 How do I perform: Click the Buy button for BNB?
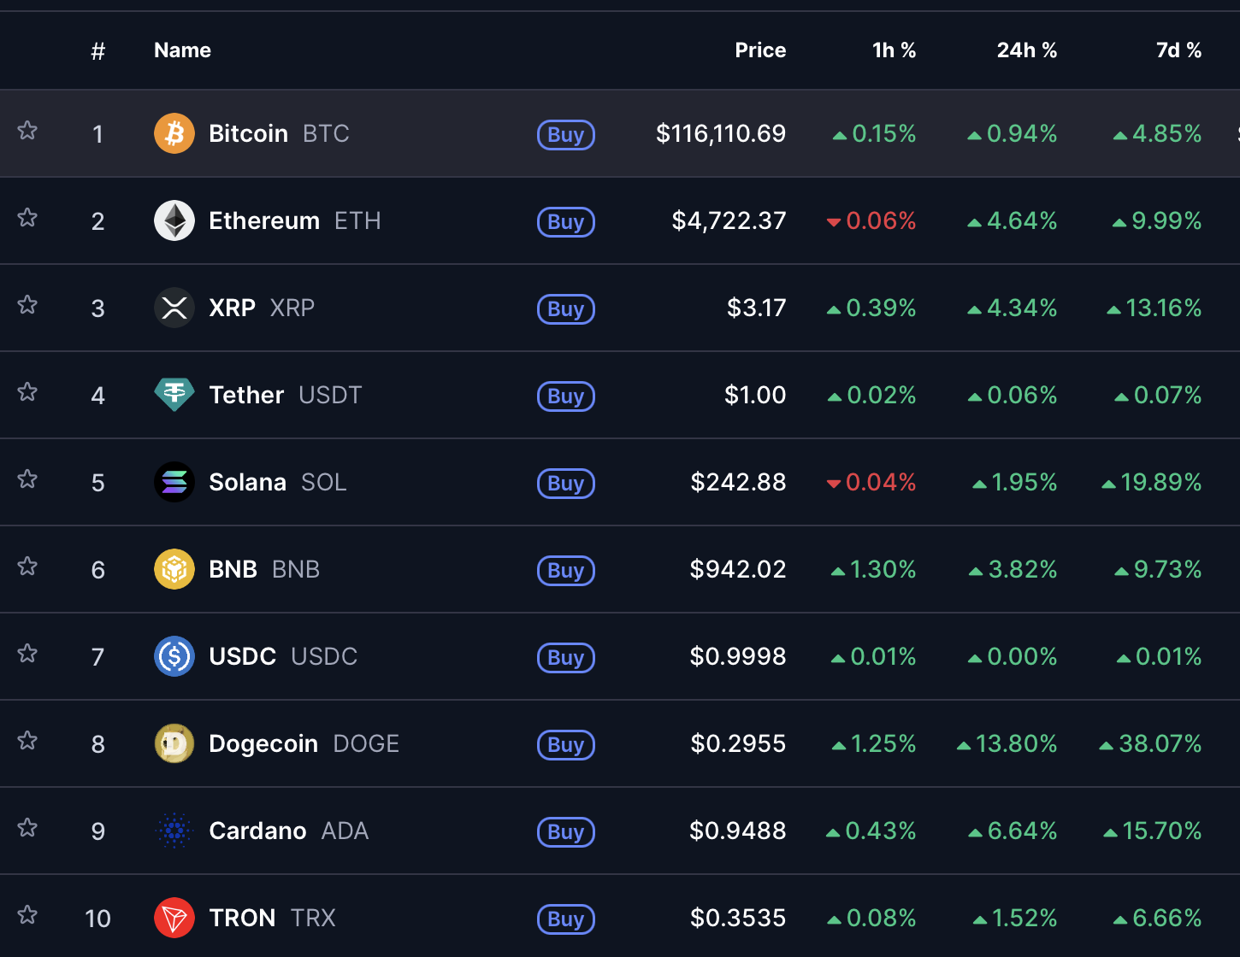point(566,571)
